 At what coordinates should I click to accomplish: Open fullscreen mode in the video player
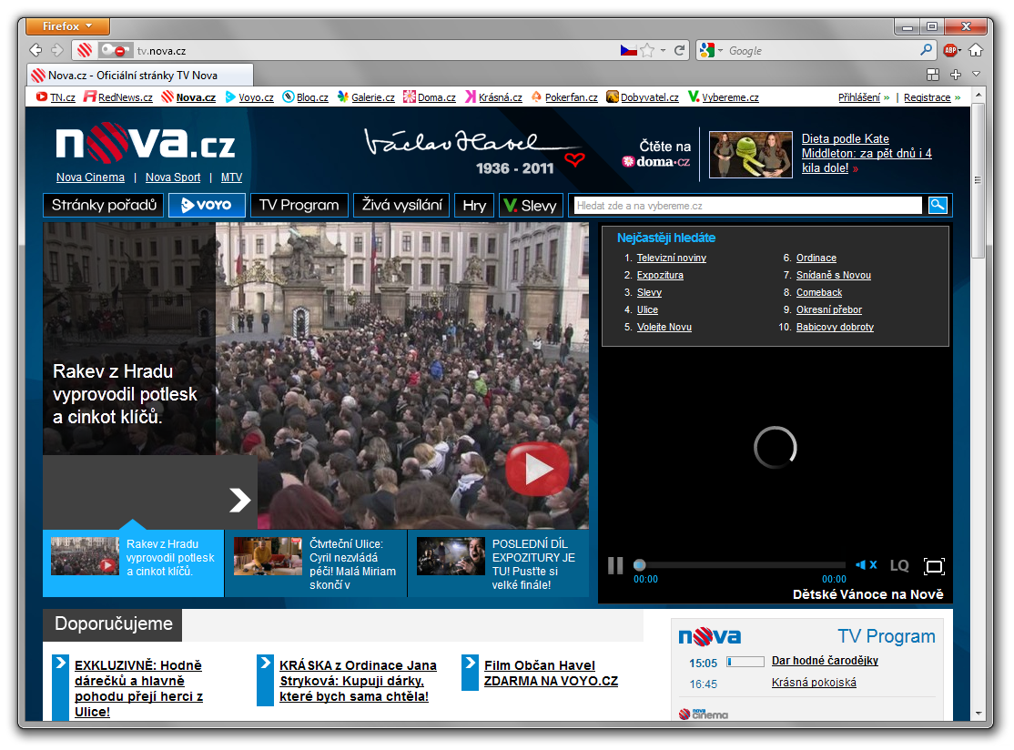(x=934, y=566)
